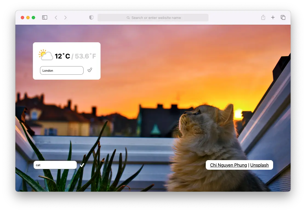Edit the cat photo keyword field
This screenshot has height=212, width=306.
point(55,165)
